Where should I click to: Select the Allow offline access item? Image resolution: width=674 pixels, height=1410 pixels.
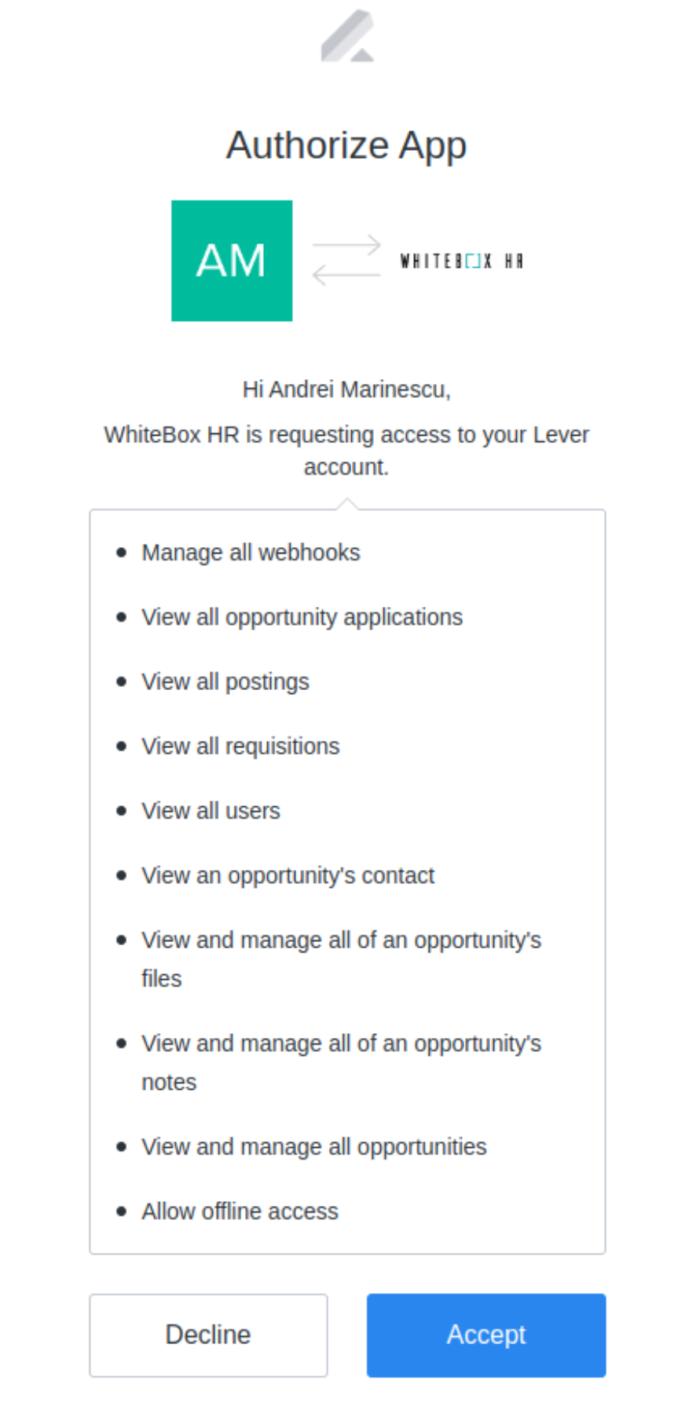click(240, 1211)
